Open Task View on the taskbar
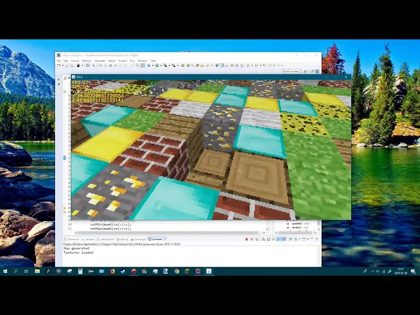 pyautogui.click(x=26, y=271)
